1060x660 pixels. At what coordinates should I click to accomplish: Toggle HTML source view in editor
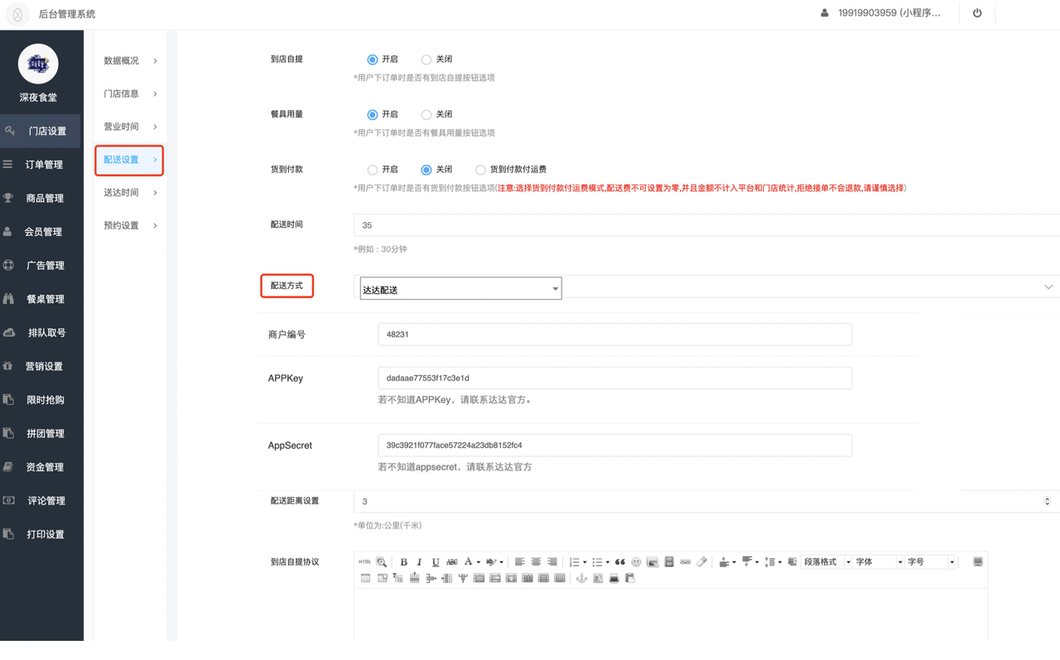coord(364,561)
